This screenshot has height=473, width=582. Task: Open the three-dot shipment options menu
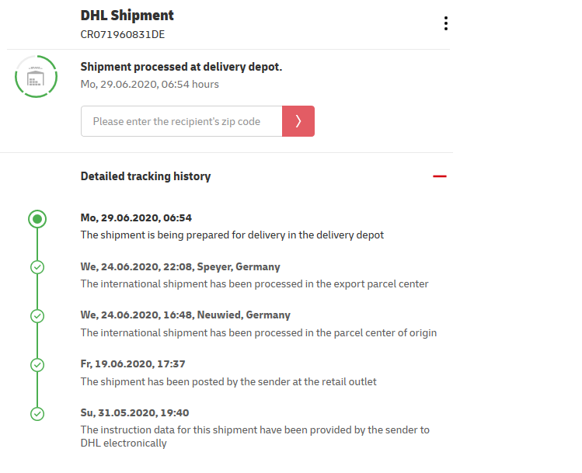click(446, 23)
